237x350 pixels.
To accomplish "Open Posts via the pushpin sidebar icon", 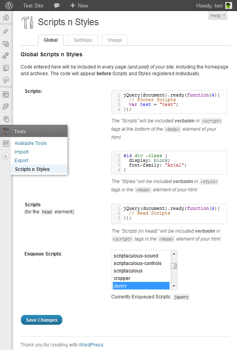I will (x=6, y=31).
